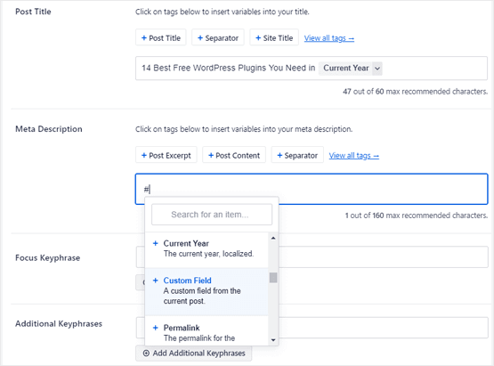The image size is (494, 366).
Task: Click plus icon next to Permalink item
Action: coord(155,328)
